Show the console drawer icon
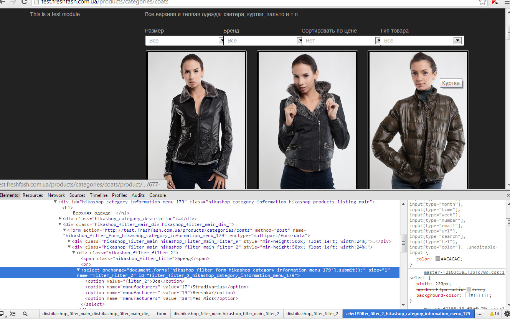Viewport: 510px width, 319px height. [x=13, y=314]
